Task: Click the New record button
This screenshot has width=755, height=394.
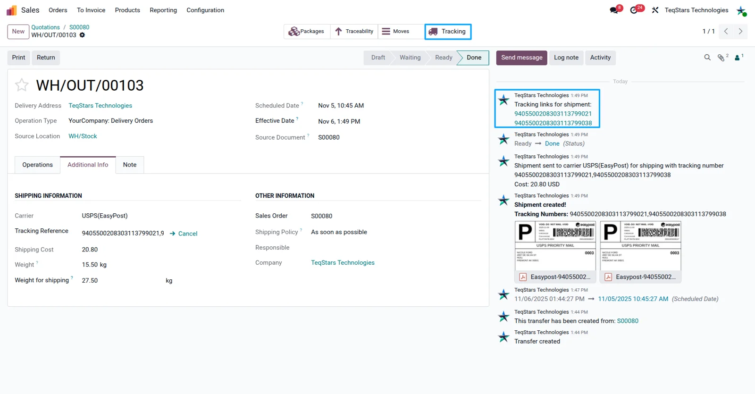Action: pos(18,31)
